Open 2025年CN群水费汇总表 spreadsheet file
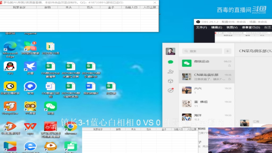The width and height of the screenshot is (272, 153). tap(70, 70)
